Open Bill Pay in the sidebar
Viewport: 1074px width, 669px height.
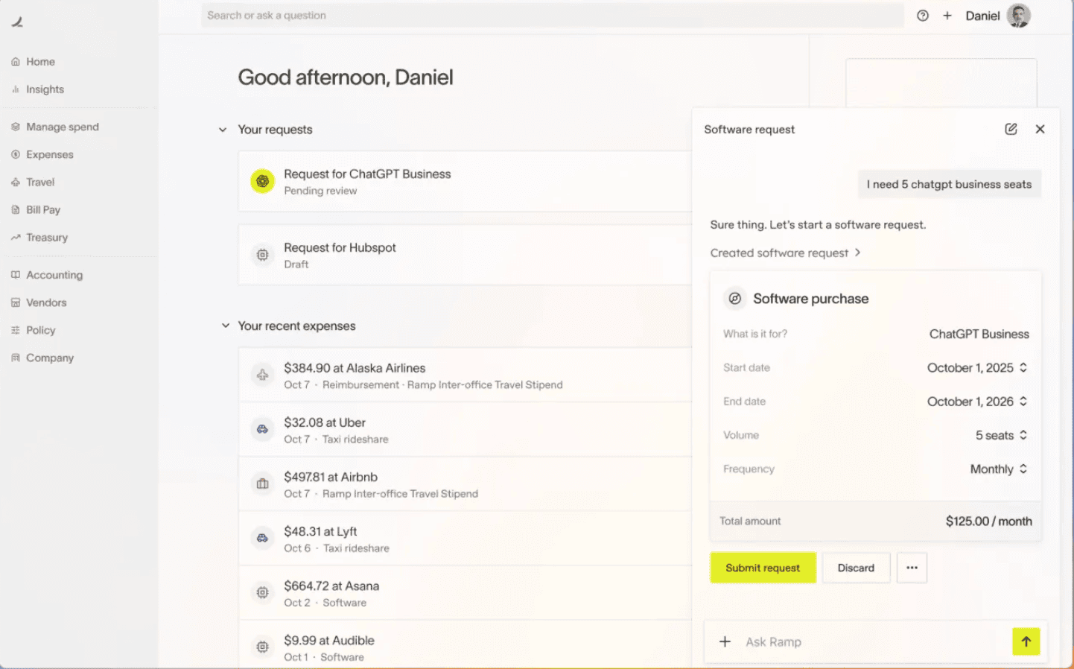(43, 210)
